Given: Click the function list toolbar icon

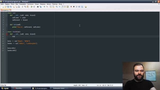Looking at the screenshot, I should 67,7.
